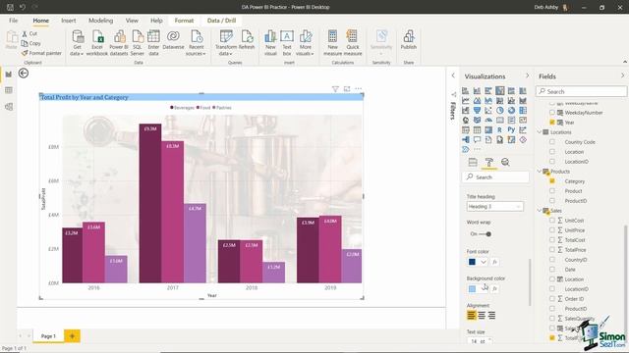The image size is (629, 353).
Task: Open Title heading dropdown
Action: point(495,207)
